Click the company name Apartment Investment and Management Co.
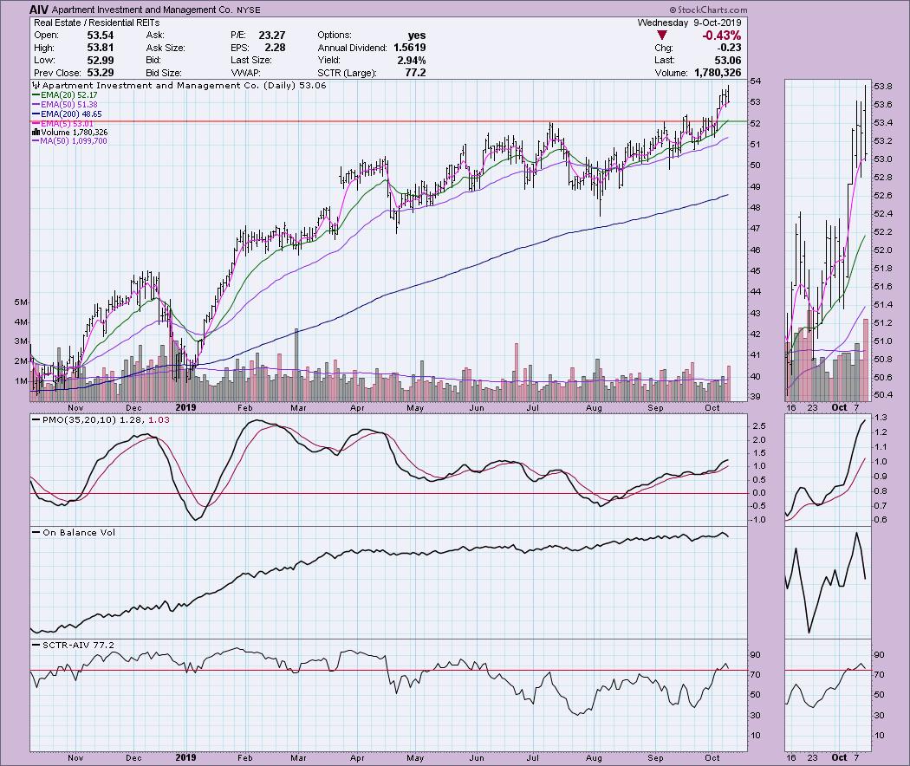 tap(143, 10)
